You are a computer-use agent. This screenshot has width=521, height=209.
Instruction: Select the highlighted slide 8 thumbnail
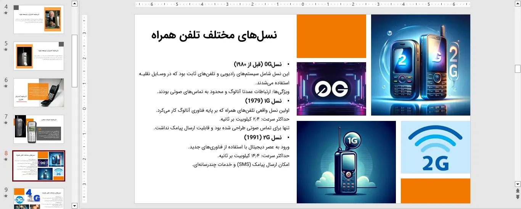[39, 166]
